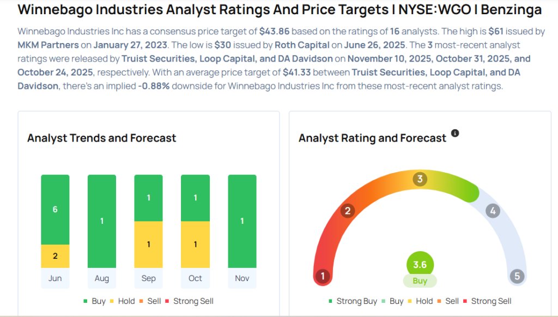Click the gray number 5 gauge marker
Image resolution: width=558 pixels, height=317 pixels.
pyautogui.click(x=517, y=276)
